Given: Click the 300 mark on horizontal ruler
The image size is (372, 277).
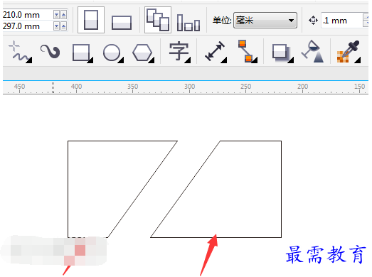Looking at the screenshot, I should (190, 87).
